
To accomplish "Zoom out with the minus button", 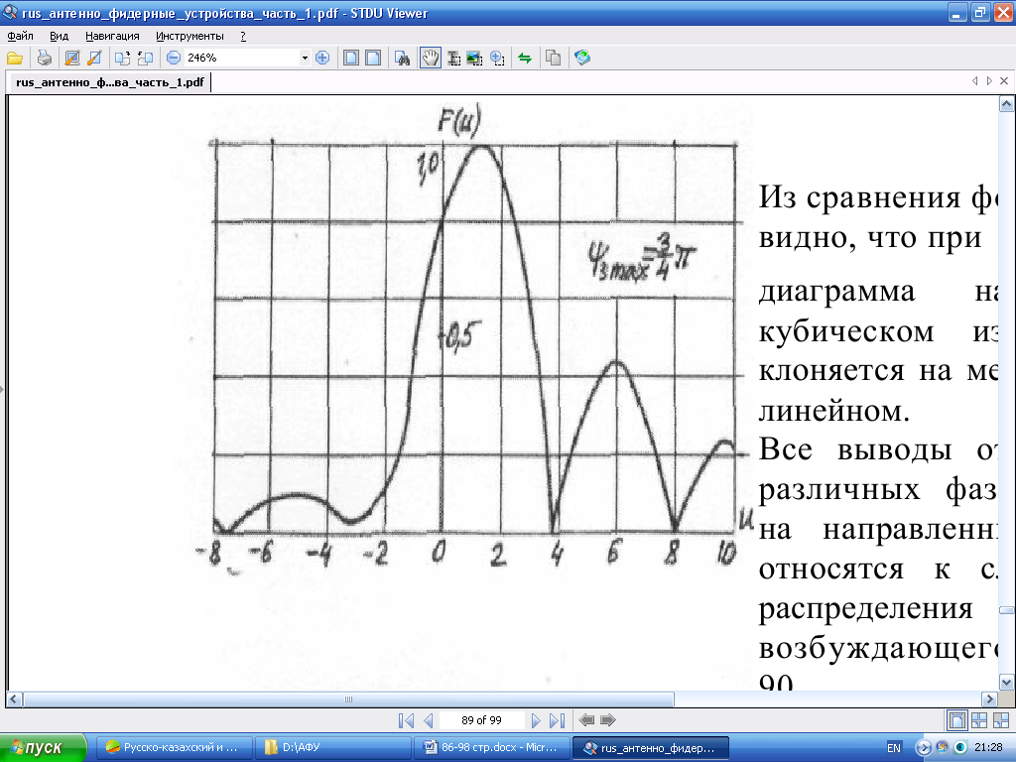I will click(x=174, y=58).
